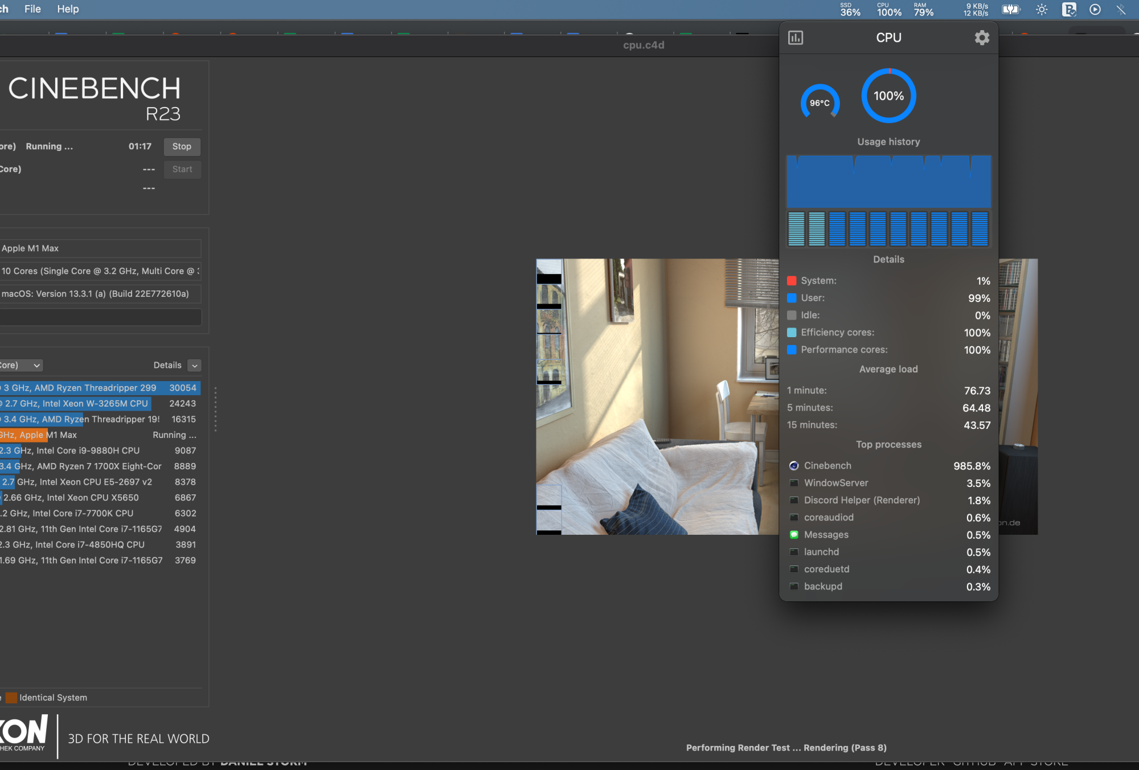The width and height of the screenshot is (1139, 770).
Task: Click the 100% CPU usage ring
Action: tap(888, 96)
